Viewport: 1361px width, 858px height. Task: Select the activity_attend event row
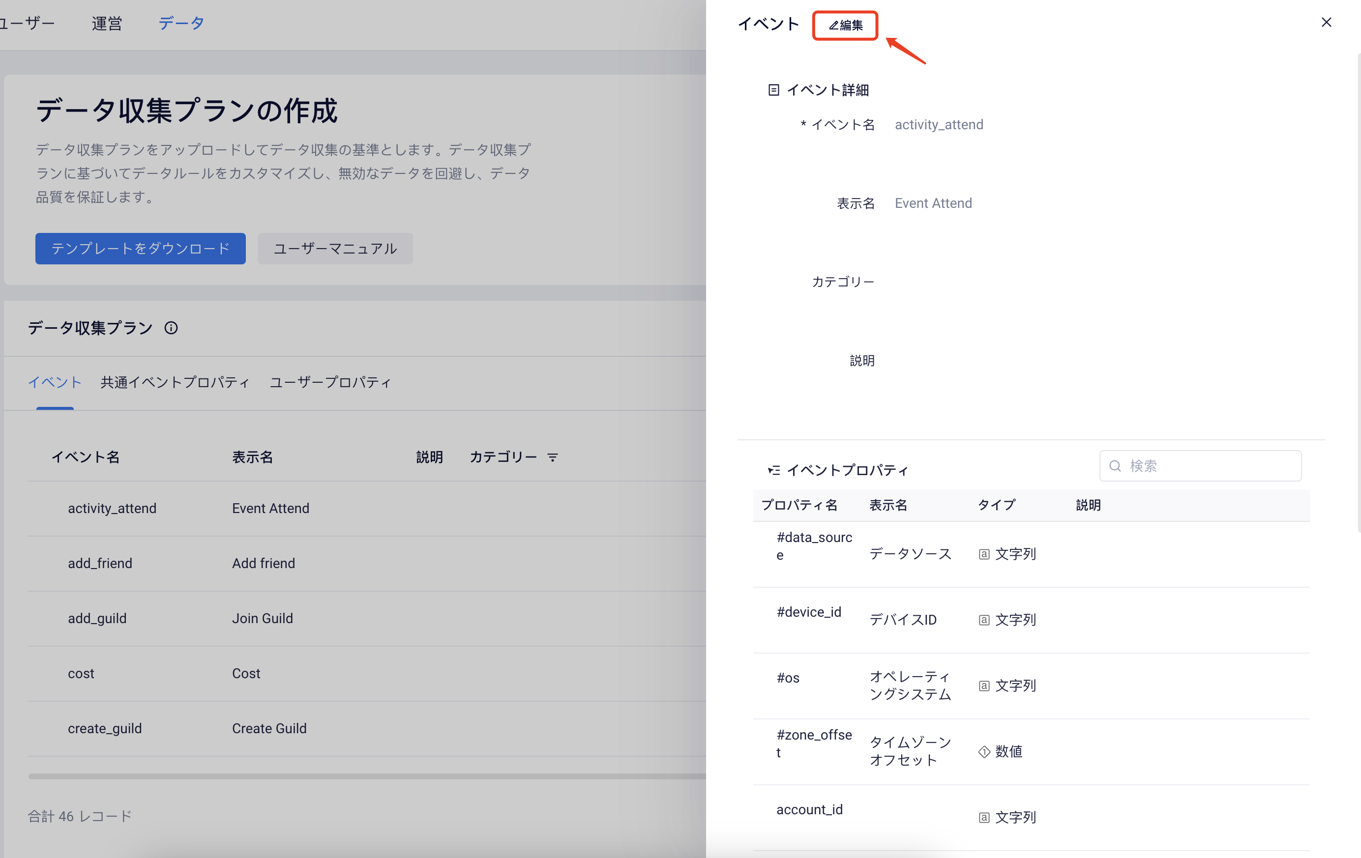tap(366, 508)
